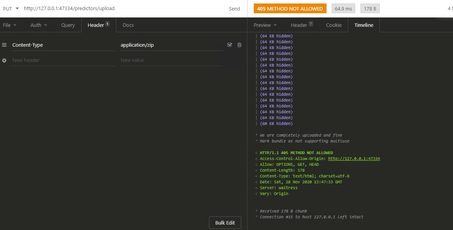Viewport: 453px width, 230px height.
Task: Open the Auth type dropdown
Action: 38,25
